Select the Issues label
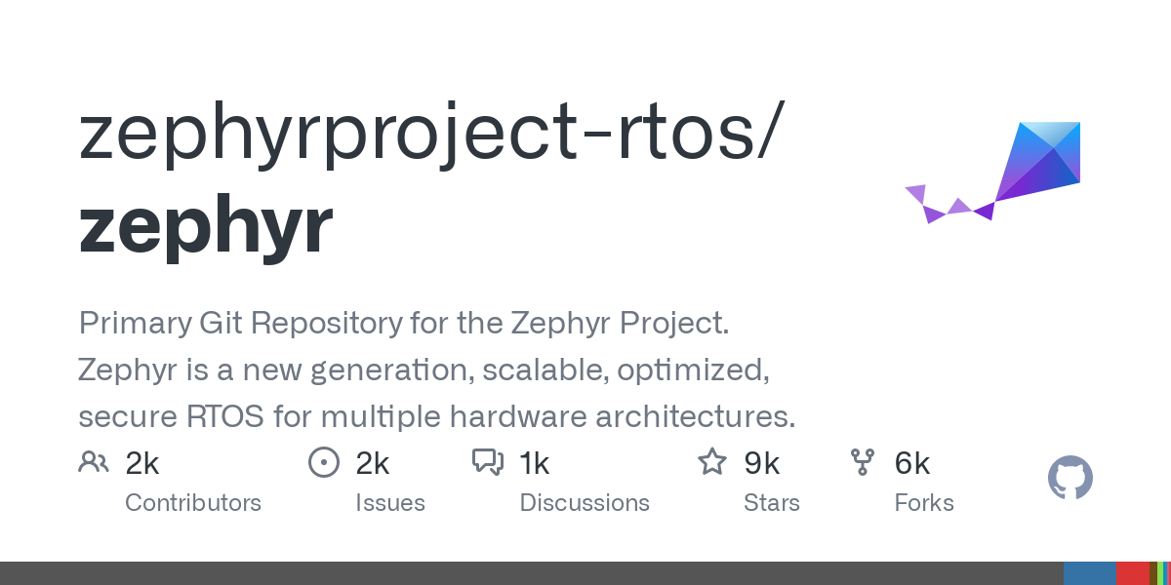 390,503
